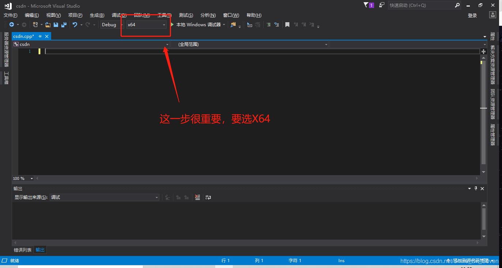Click the Find in Files icon
This screenshot has height=268, width=502.
coord(233,25)
